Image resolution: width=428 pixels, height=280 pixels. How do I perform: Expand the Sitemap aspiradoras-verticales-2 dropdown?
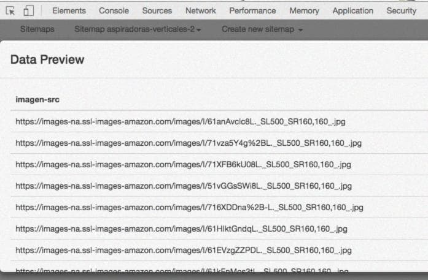pos(138,29)
